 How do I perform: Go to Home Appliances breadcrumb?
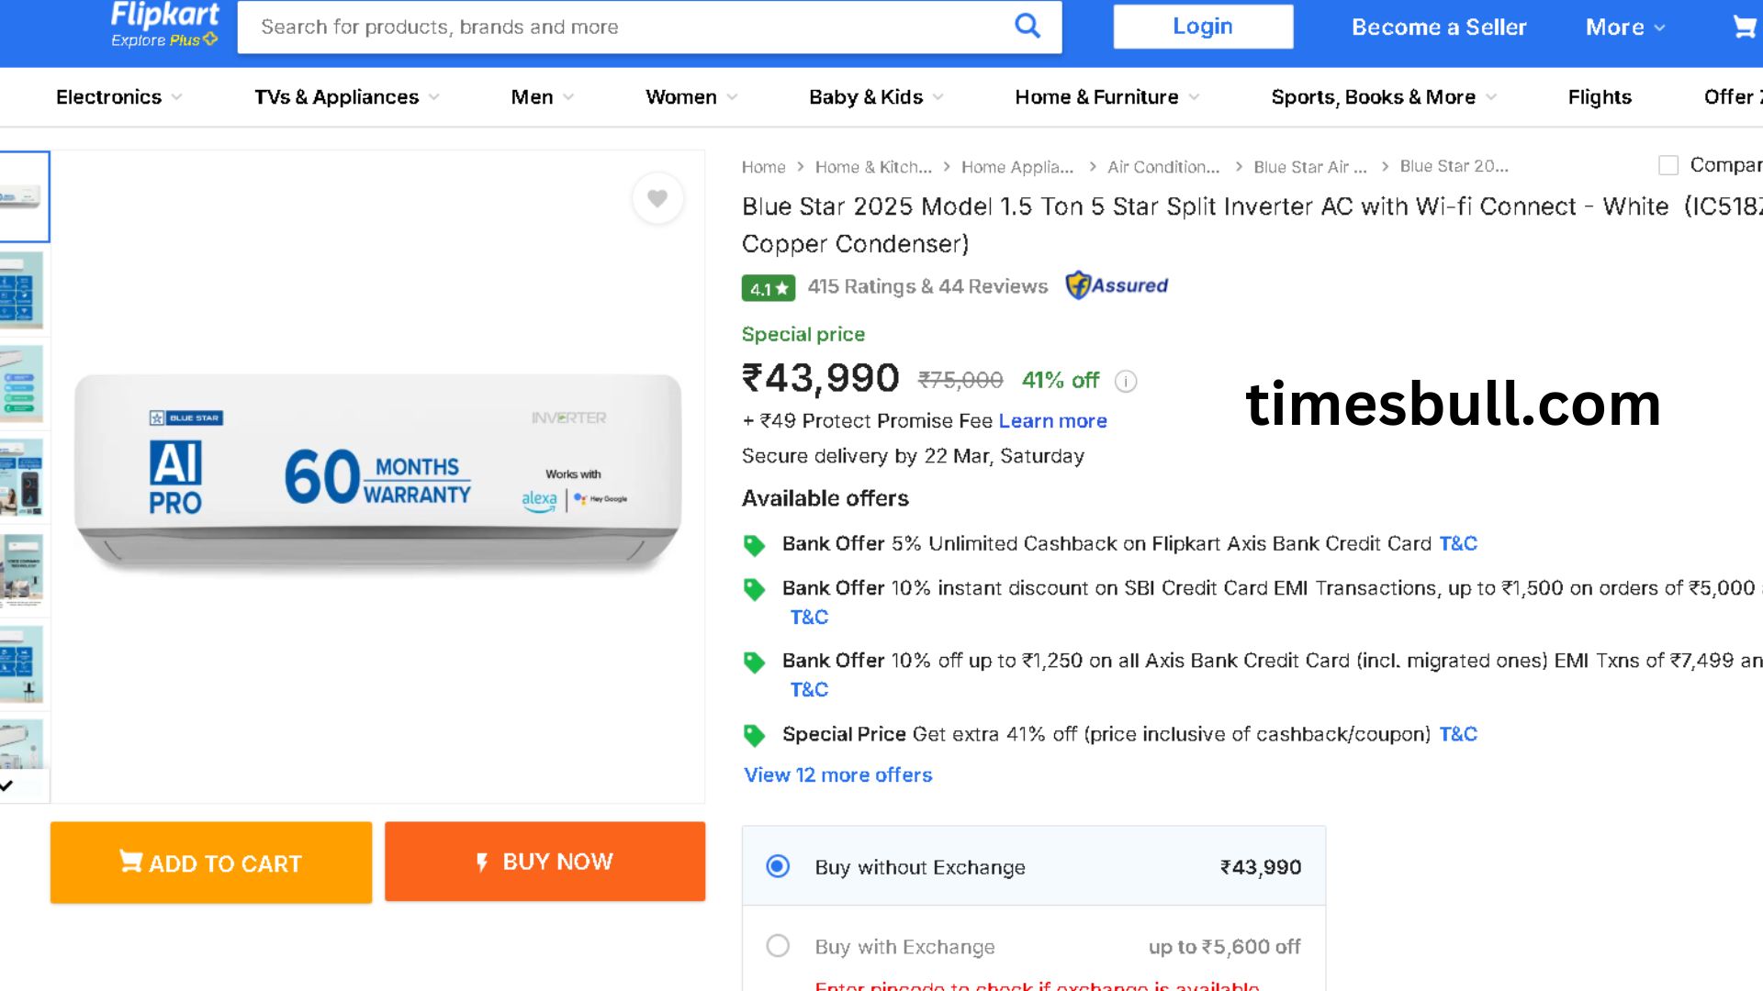click(x=1017, y=167)
